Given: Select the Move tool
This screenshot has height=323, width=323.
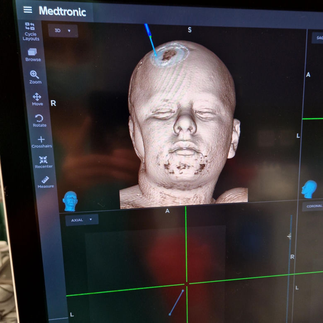Looking at the screenshot, I should 37,99.
